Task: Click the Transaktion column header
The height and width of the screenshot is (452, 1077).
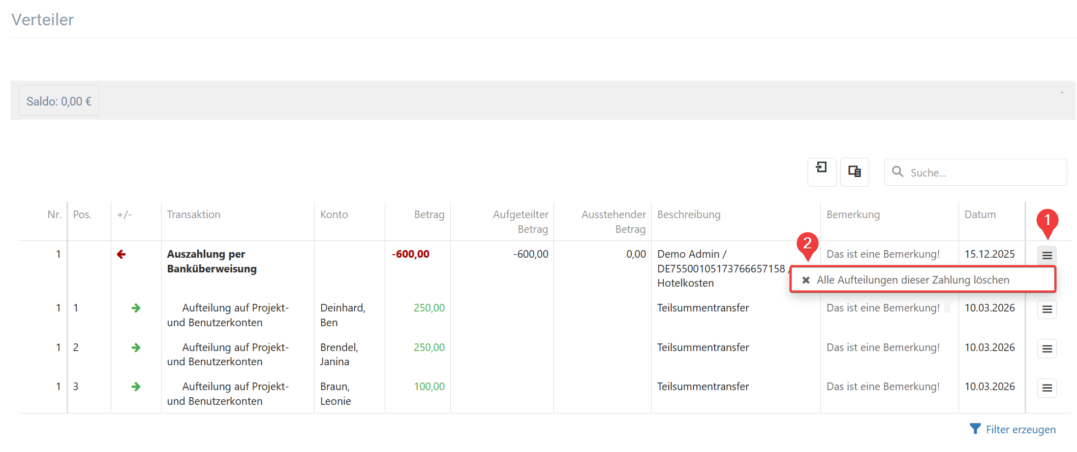Action: 194,215
